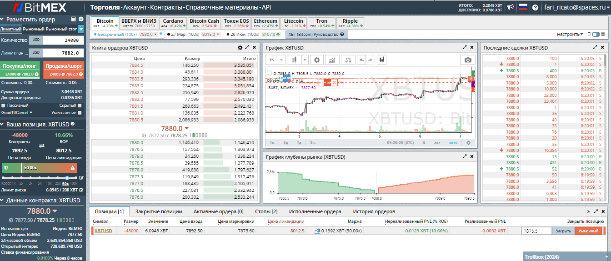Screen dimensions: 611x261
Task: Toggle авто scale on chart
Action: [453, 142]
